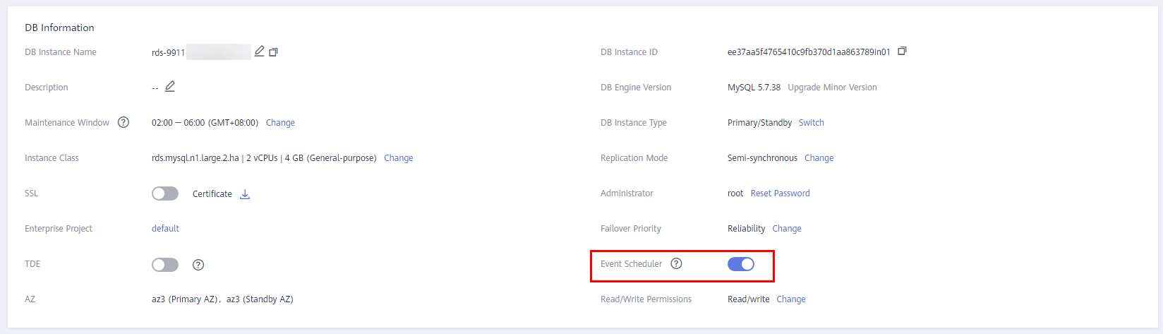Change the Replication Mode
This screenshot has width=1163, height=334.
click(x=819, y=158)
